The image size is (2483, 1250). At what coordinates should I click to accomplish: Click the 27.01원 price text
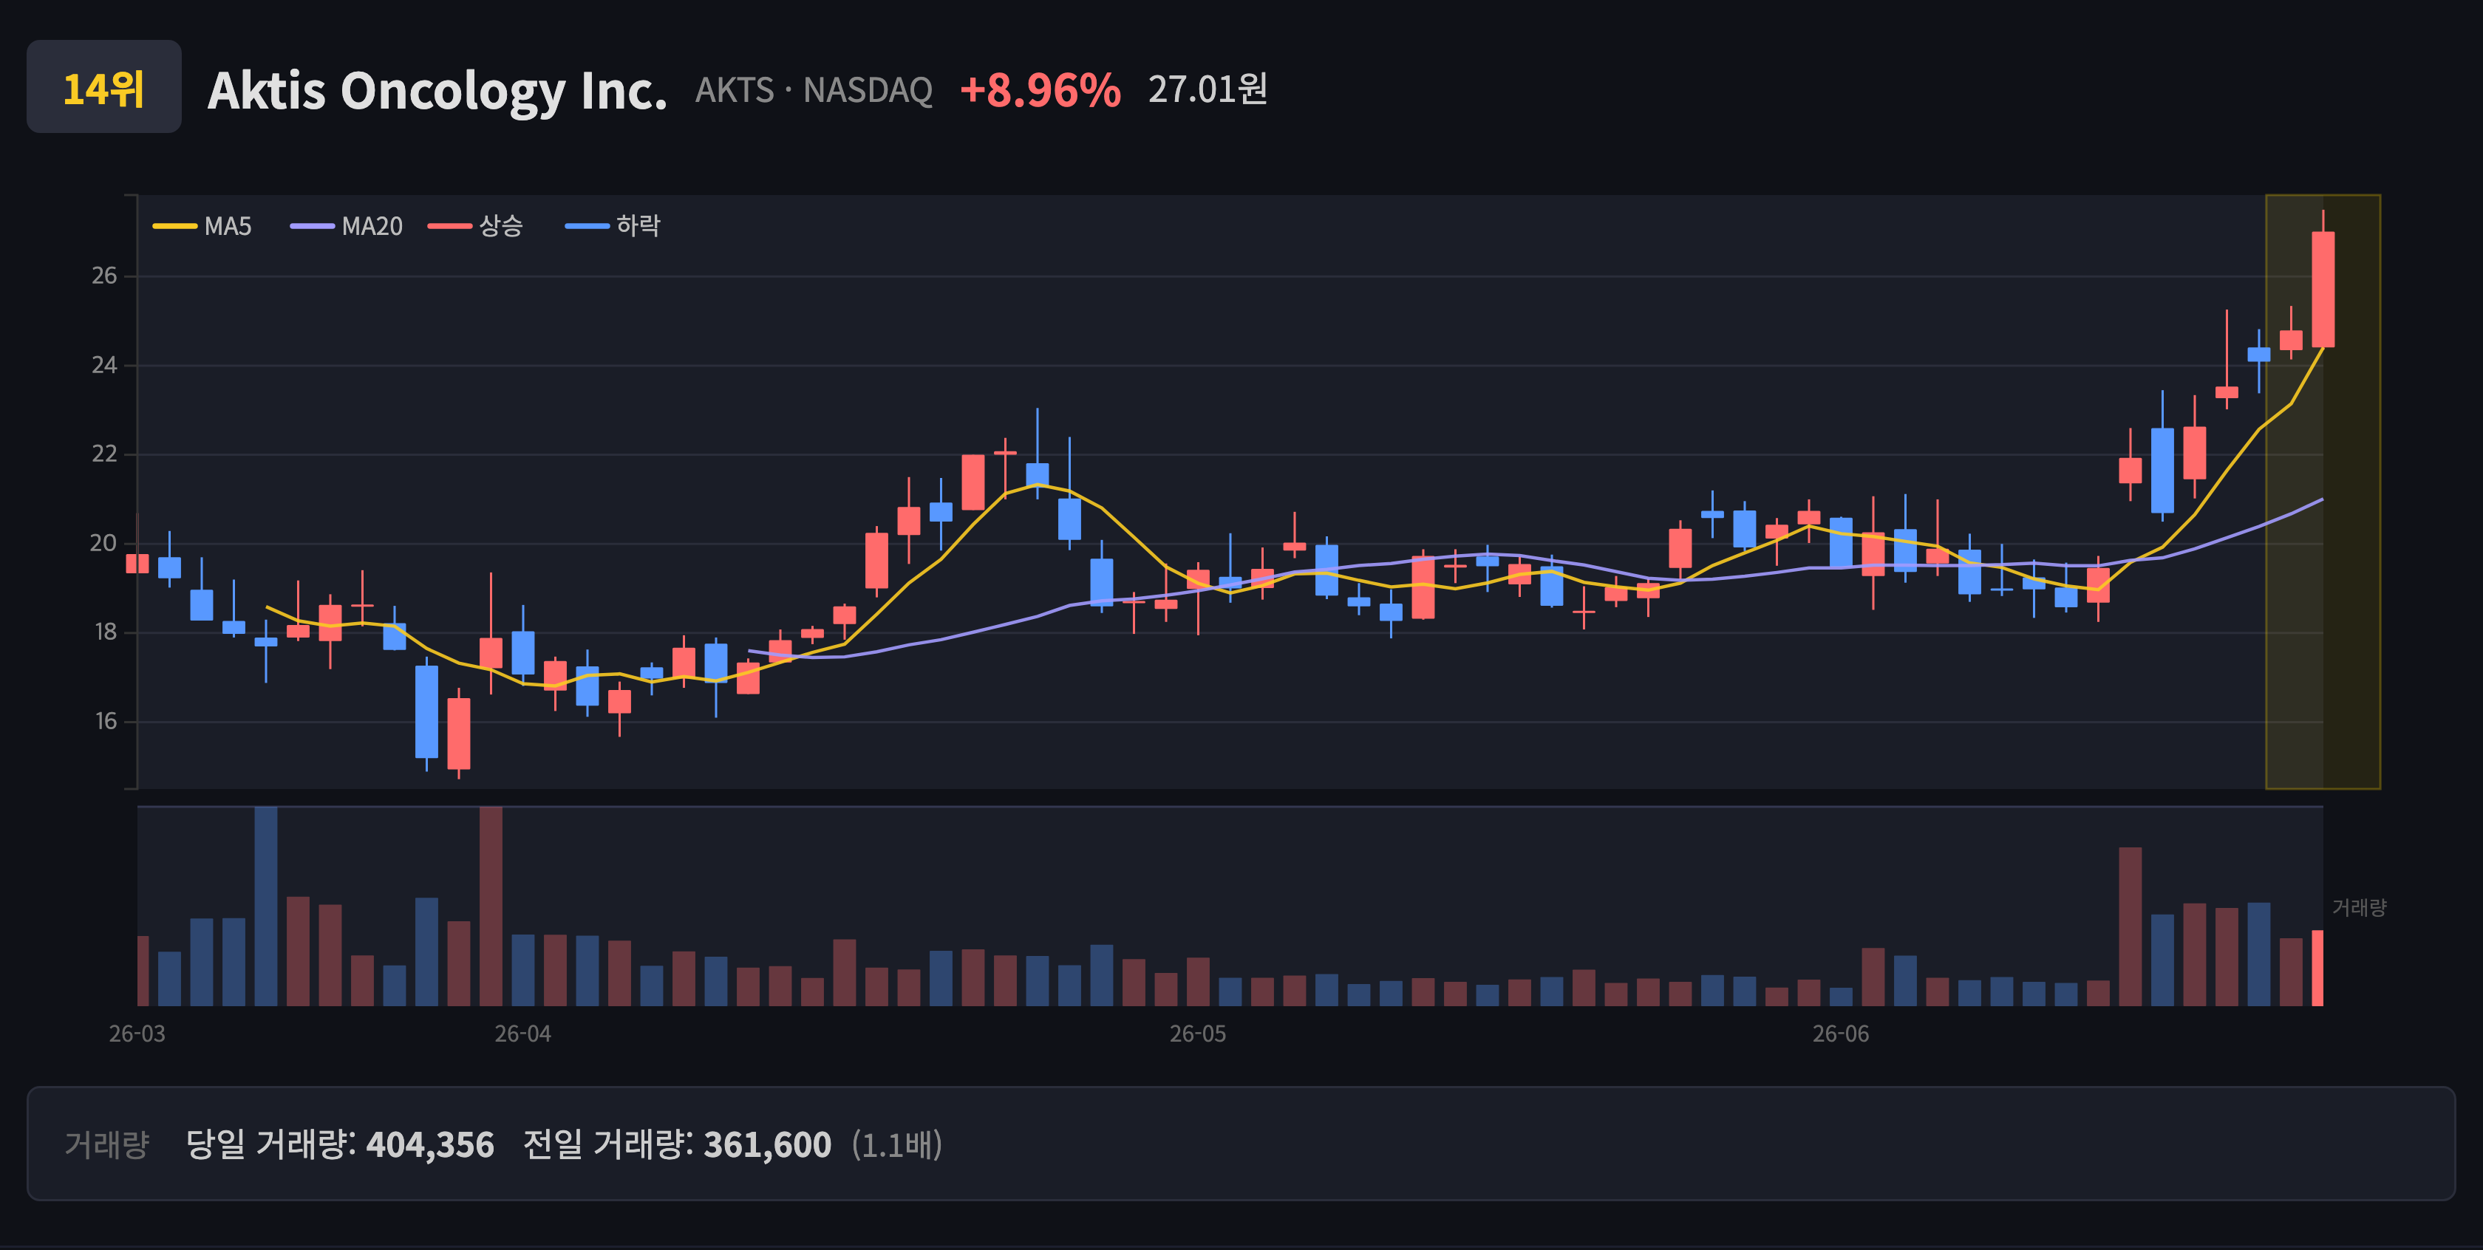(1208, 89)
